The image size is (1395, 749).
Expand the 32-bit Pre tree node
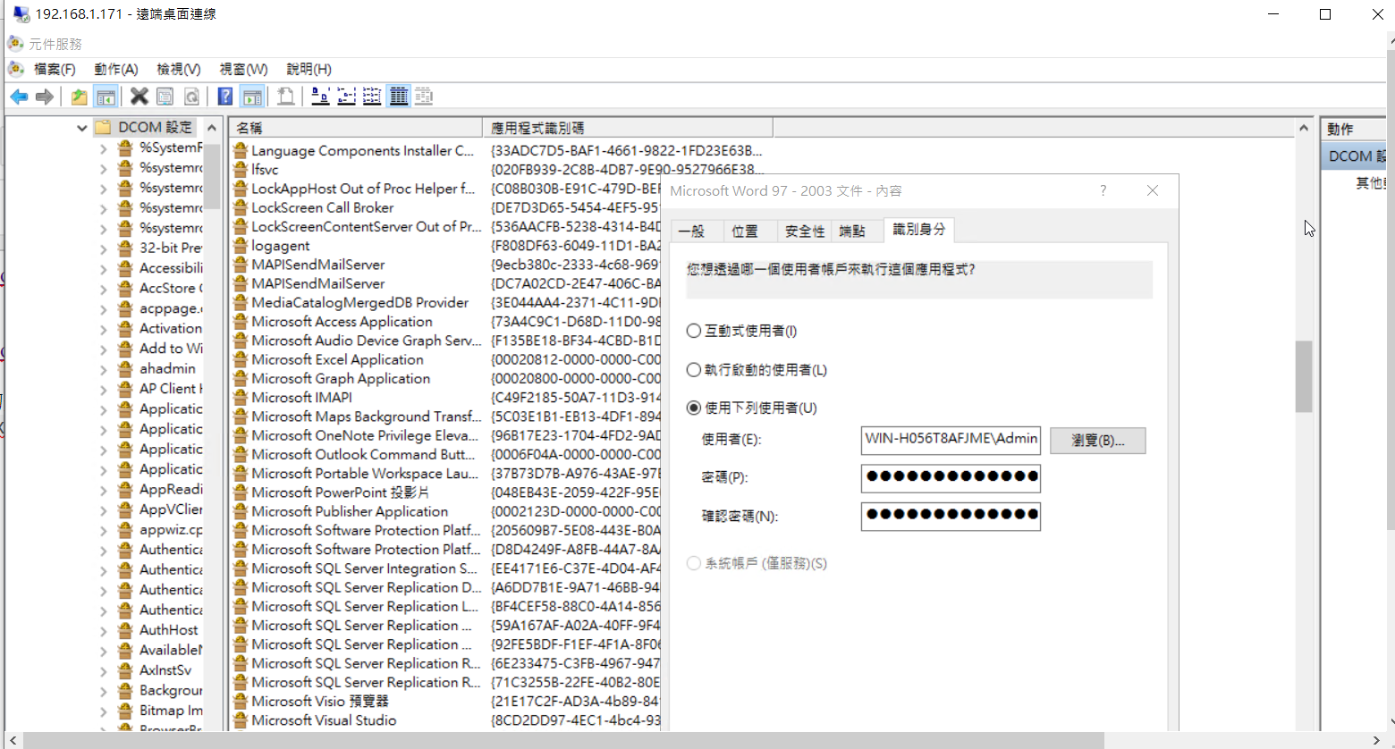(x=103, y=248)
